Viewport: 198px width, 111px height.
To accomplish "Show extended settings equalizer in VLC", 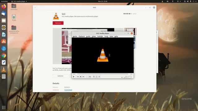I will (x=90, y=77).
